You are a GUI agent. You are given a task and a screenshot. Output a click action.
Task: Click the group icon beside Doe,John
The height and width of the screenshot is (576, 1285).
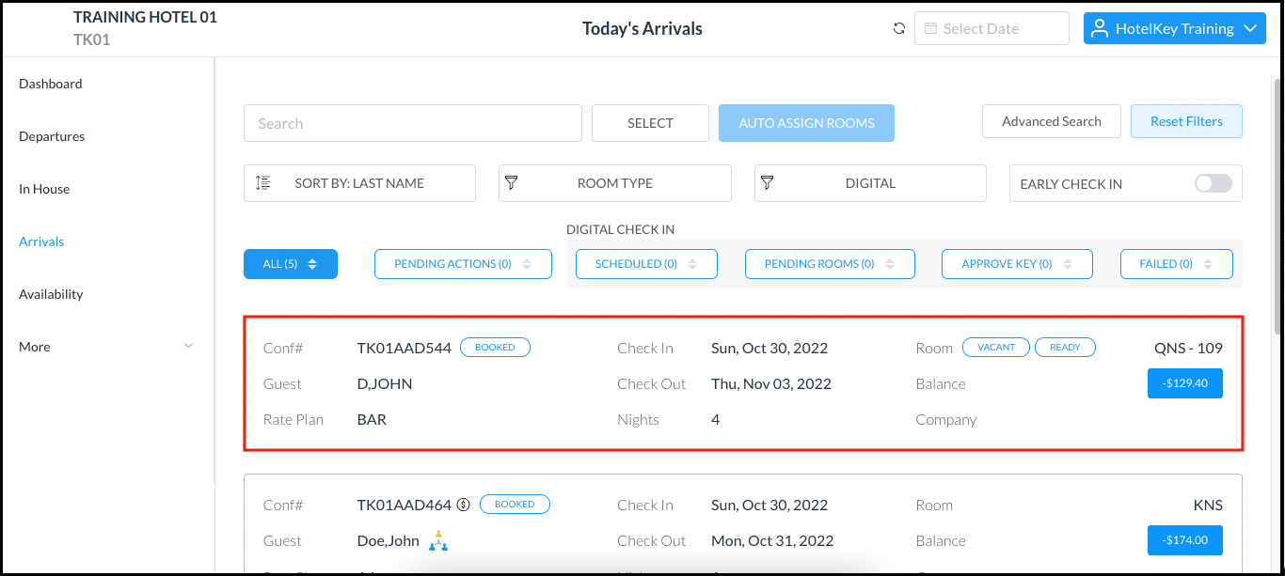tap(438, 540)
